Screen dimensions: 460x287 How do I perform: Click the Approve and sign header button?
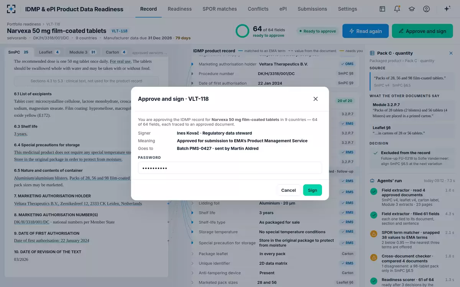(x=422, y=31)
